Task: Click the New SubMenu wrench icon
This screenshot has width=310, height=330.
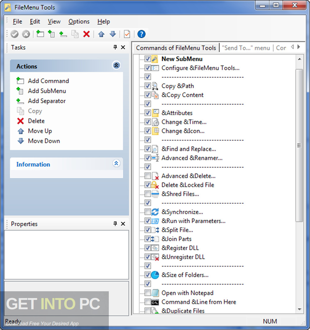Action: pos(155,59)
